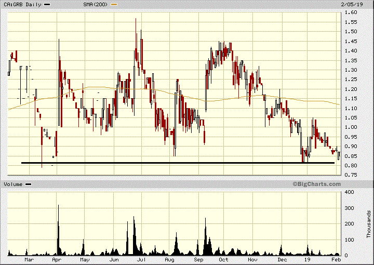The width and height of the screenshot is (374, 265).
Task: Click the Apr month label
Action: pyautogui.click(x=57, y=259)
